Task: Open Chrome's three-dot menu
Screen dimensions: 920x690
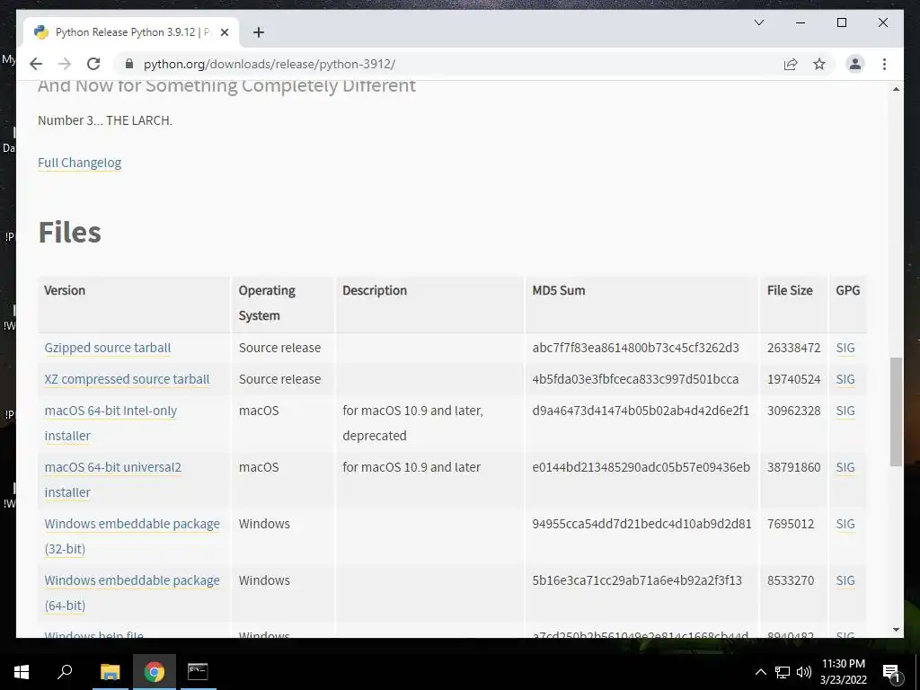Action: [884, 64]
